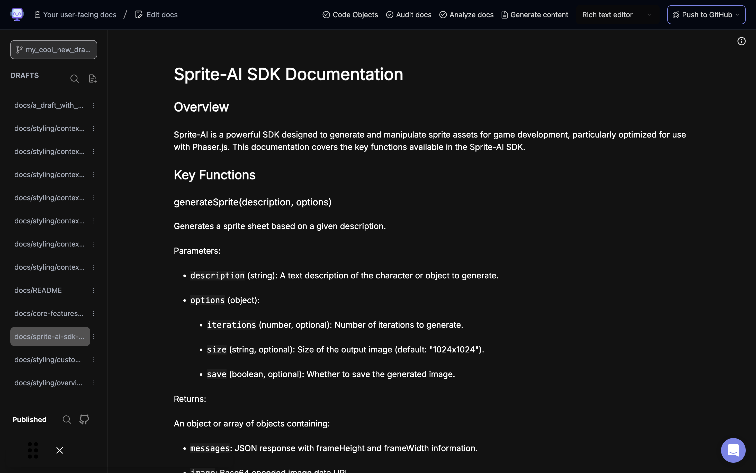
Task: Open my_cool_new_dra... branch selector
Action: [53, 49]
